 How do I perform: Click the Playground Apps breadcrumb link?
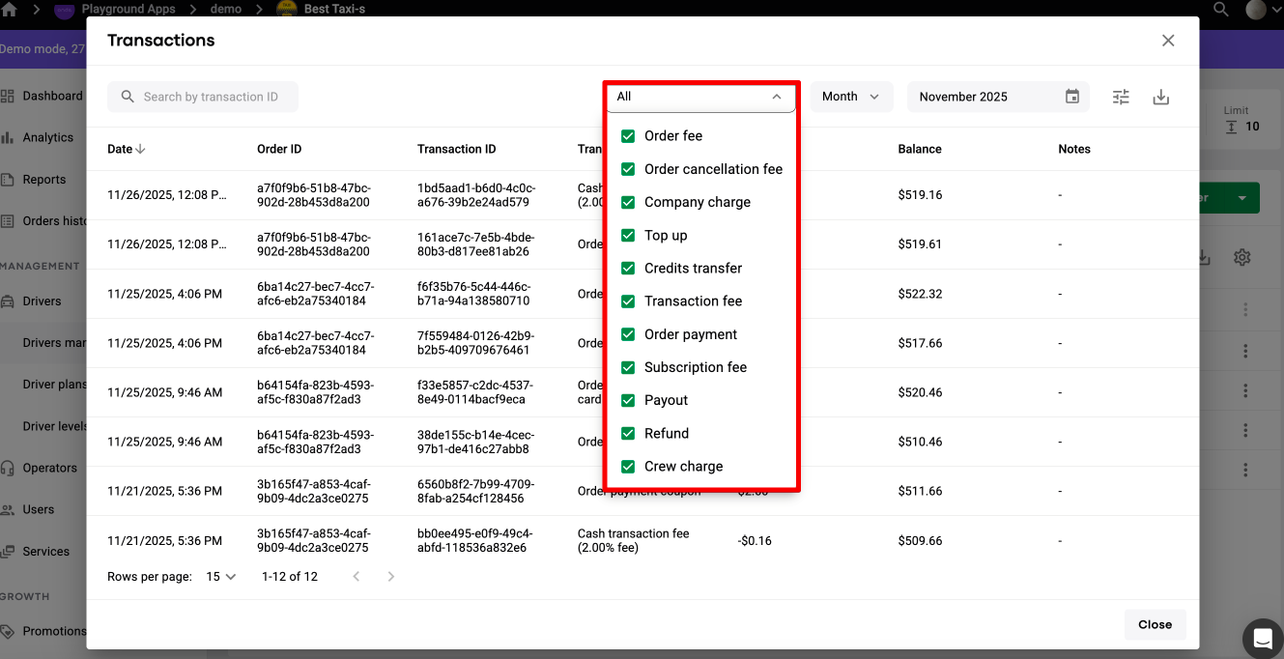coord(129,9)
